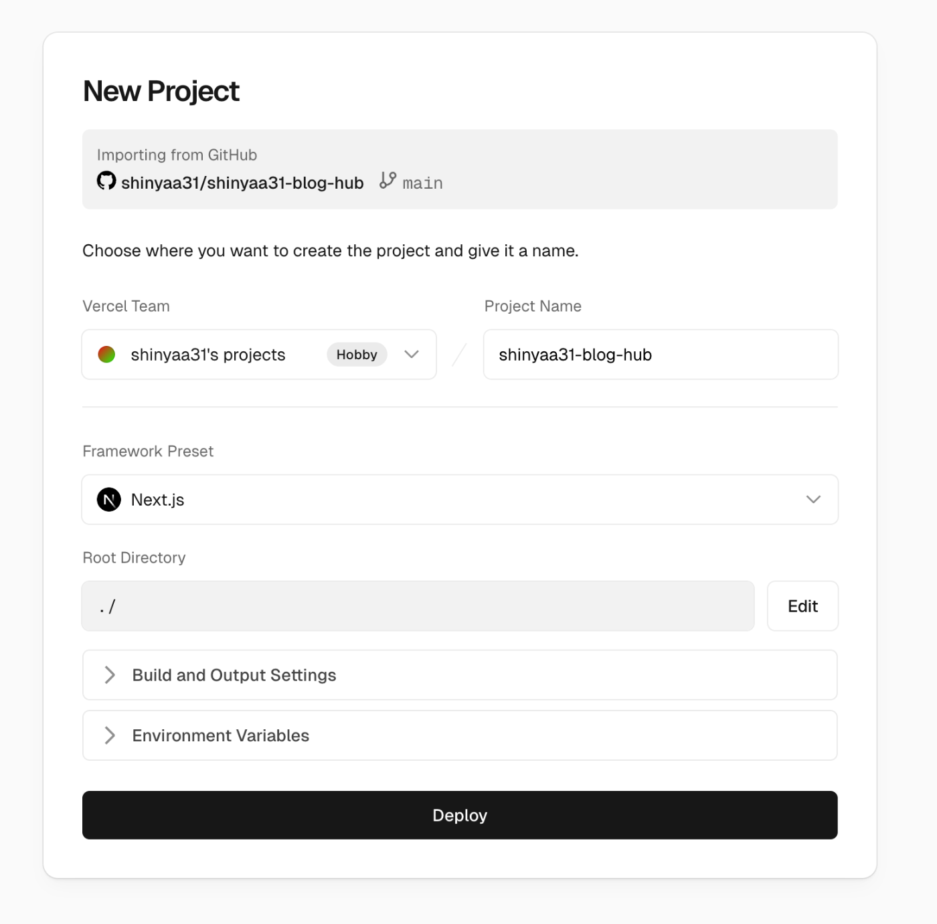Screen dimensions: 937x924
Task: Open the Vercel Team dropdown chevron
Action: (412, 355)
